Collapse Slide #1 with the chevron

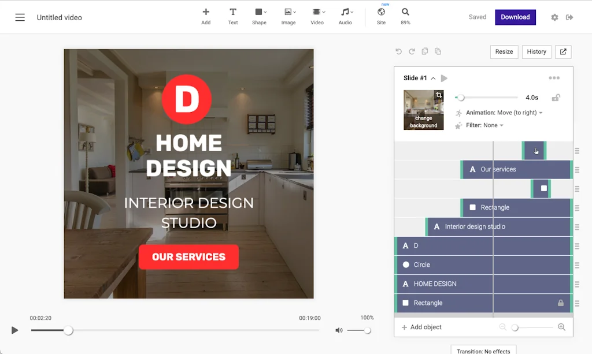[433, 79]
